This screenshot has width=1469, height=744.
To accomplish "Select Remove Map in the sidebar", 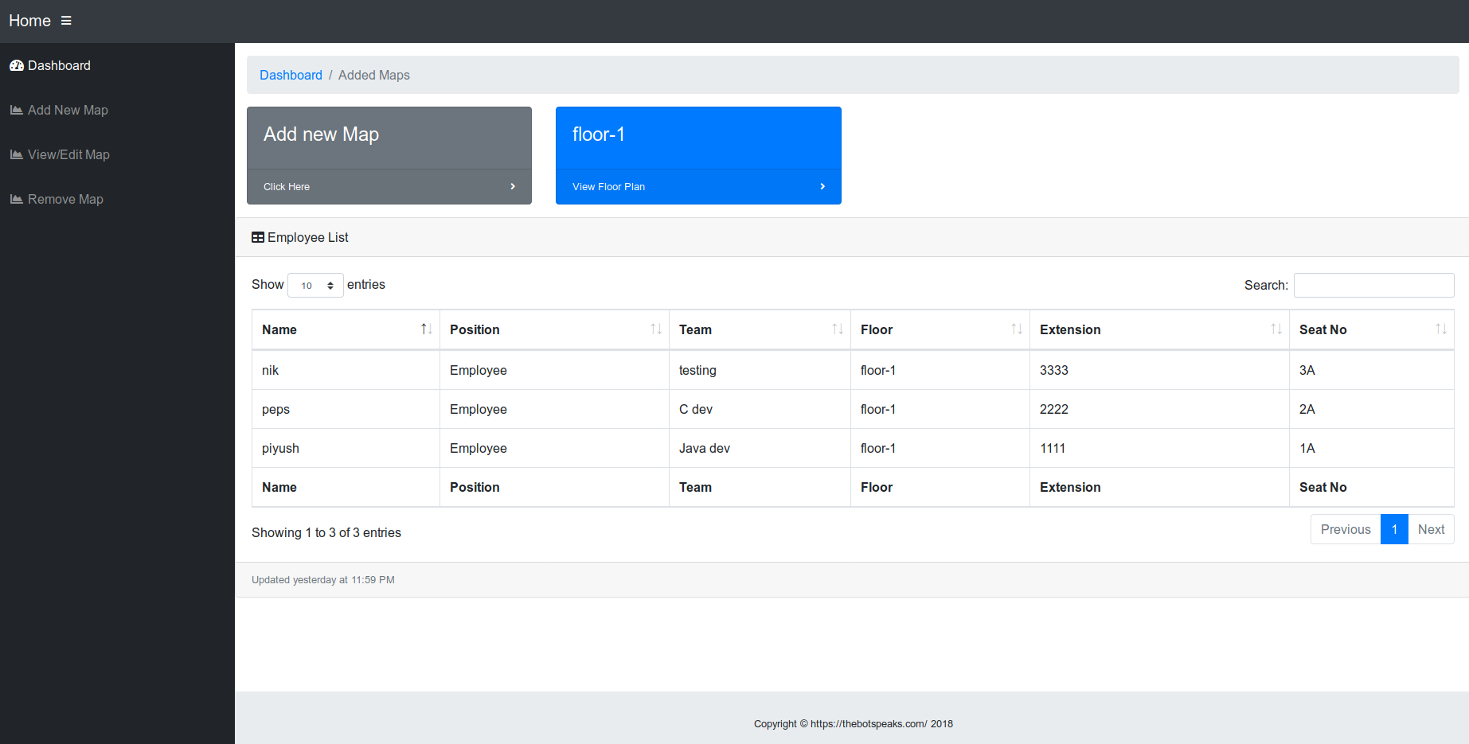I will pyautogui.click(x=65, y=200).
